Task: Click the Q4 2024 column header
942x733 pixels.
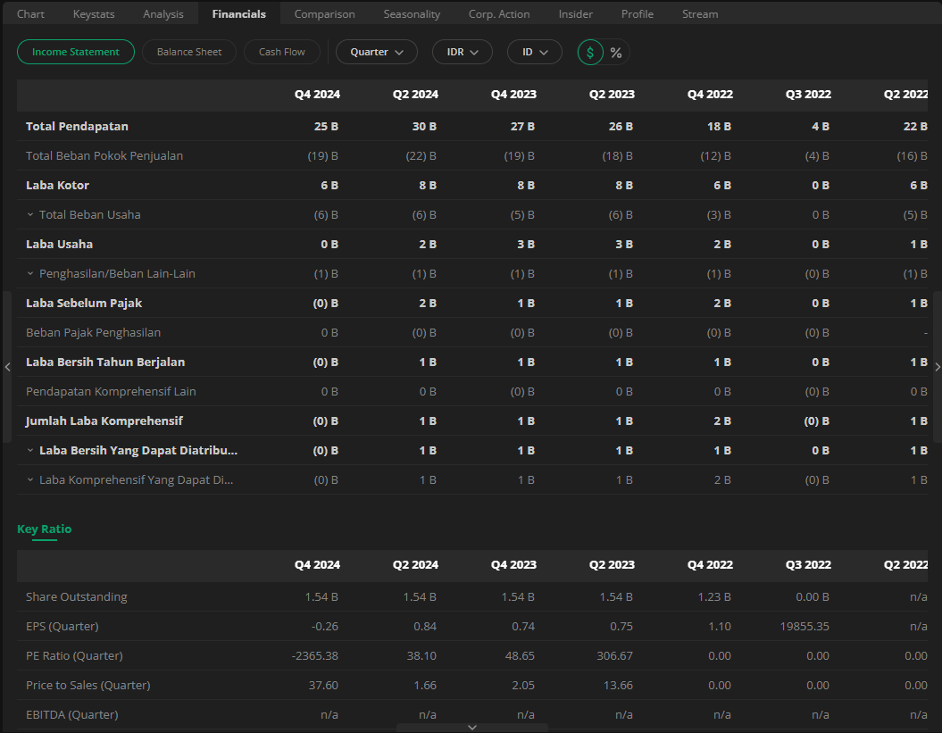Action: point(317,95)
